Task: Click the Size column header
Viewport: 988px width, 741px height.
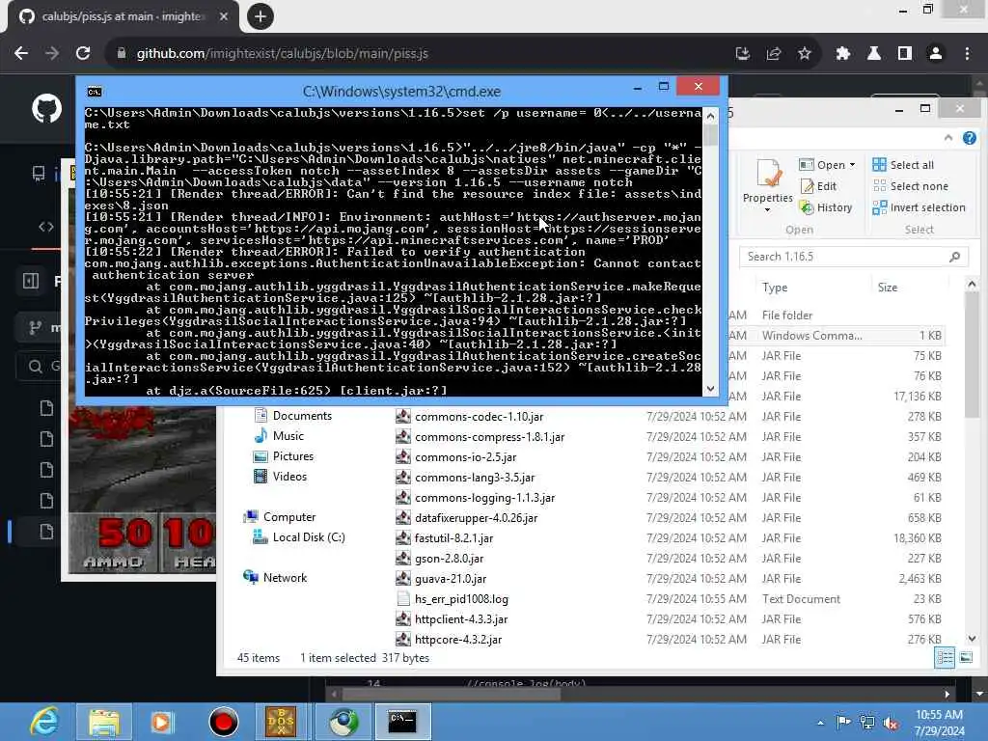Action: tap(888, 288)
